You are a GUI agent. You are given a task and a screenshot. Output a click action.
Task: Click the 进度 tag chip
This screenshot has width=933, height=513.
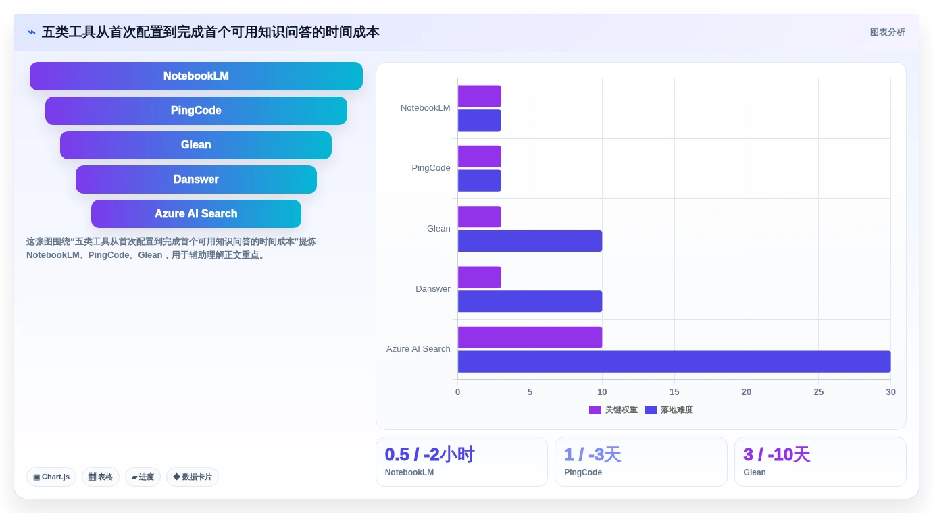[143, 477]
